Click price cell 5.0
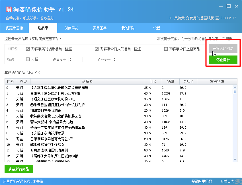Screen dimensions: 242x185 click(182, 110)
